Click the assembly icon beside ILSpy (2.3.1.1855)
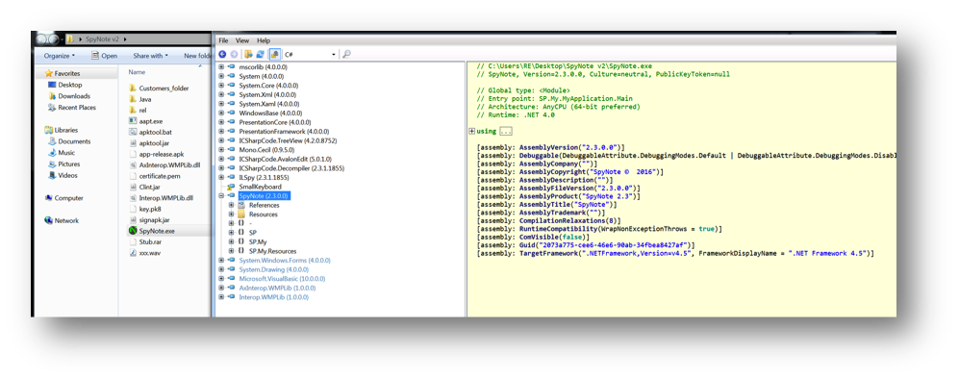 click(x=231, y=177)
